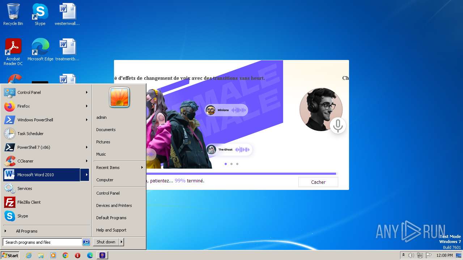
Task: Switch to voice changer installer taskbar button
Action: [x=102, y=255]
